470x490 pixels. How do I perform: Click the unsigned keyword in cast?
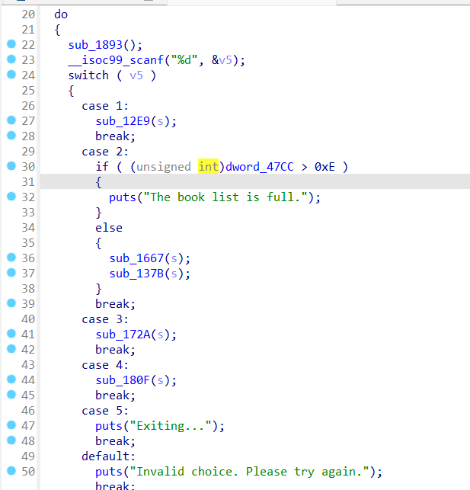[x=164, y=167]
